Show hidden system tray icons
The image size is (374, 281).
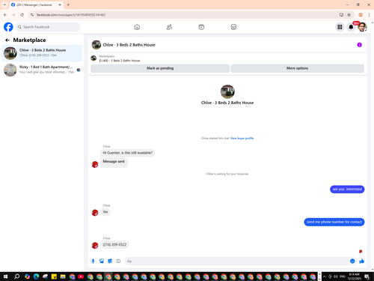(325, 277)
